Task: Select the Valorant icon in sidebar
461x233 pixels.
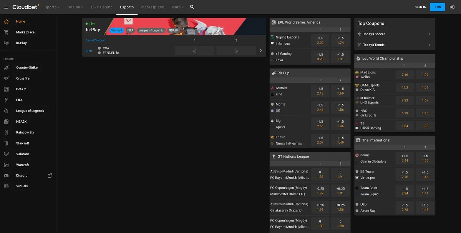Action: (6, 154)
